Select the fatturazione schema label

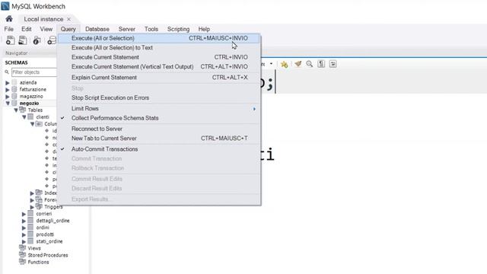[33, 90]
